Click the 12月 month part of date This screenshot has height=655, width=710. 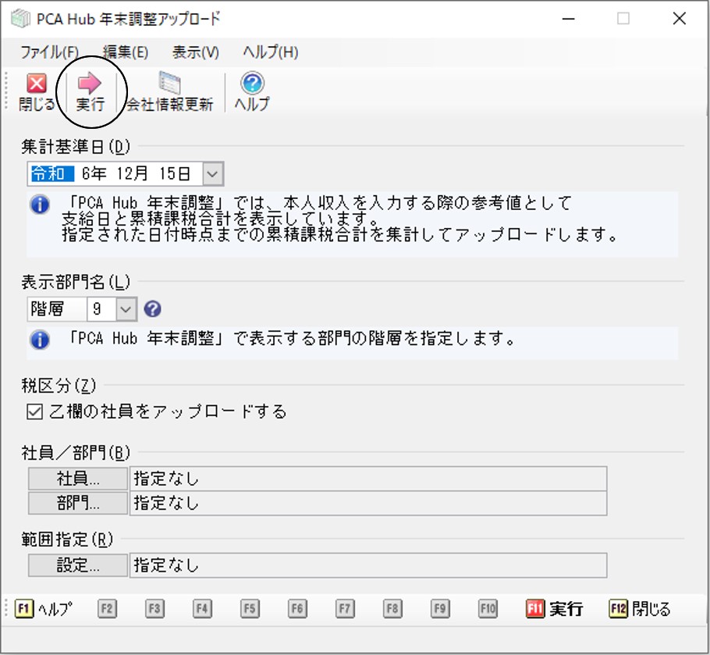[x=133, y=173]
